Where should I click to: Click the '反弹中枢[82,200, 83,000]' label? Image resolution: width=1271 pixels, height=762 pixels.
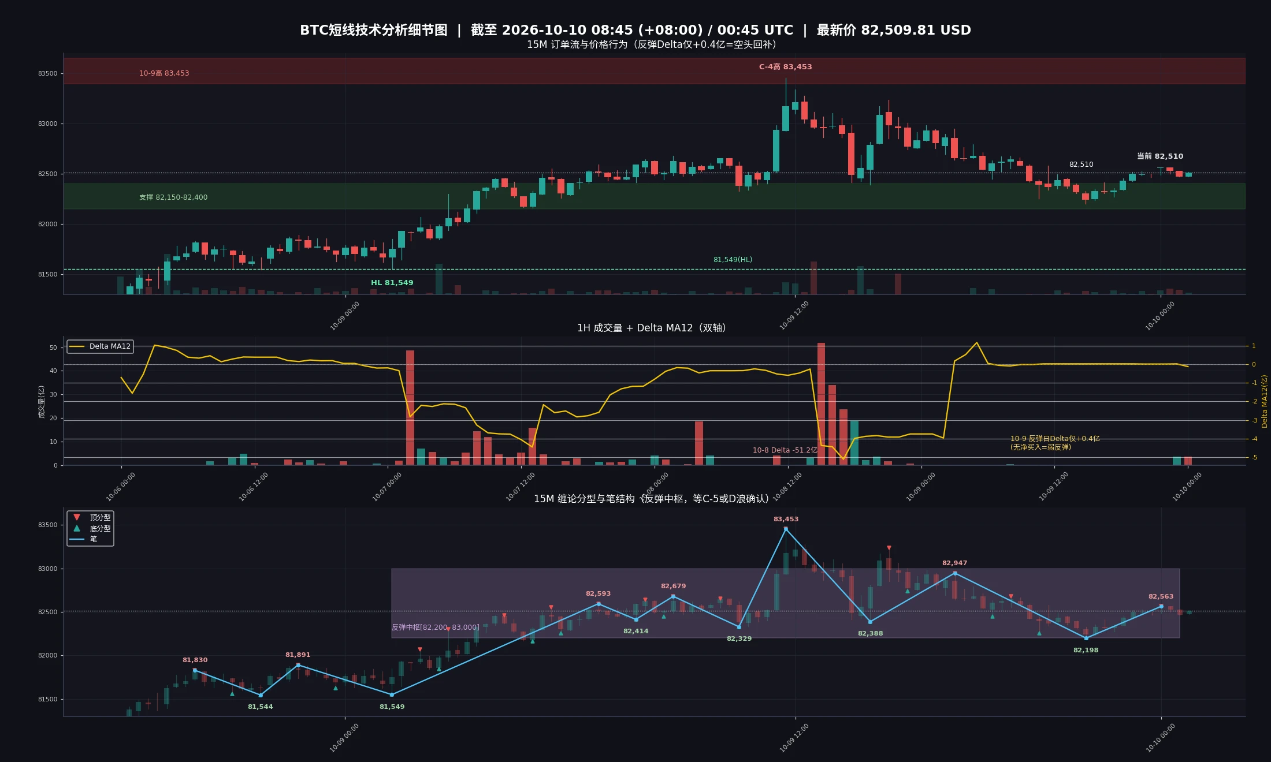click(436, 627)
